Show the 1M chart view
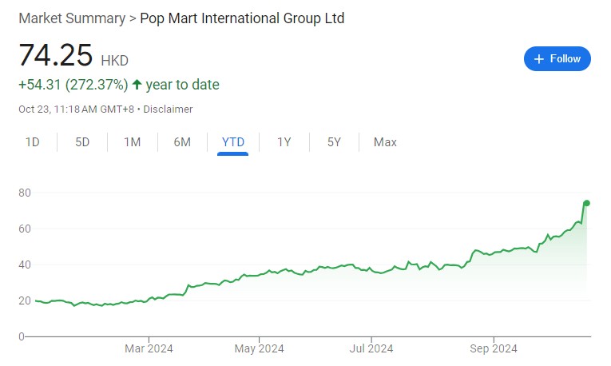The width and height of the screenshot is (611, 366). (x=132, y=142)
